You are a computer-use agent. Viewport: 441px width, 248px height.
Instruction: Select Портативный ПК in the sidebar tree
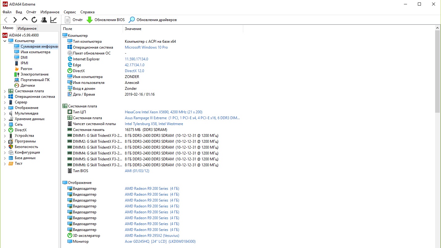coord(35,80)
